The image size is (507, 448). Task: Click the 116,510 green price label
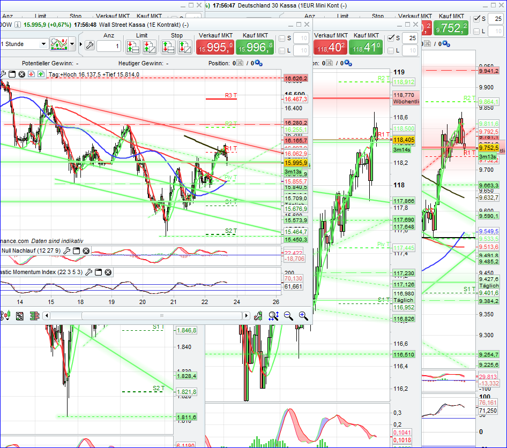click(x=404, y=354)
